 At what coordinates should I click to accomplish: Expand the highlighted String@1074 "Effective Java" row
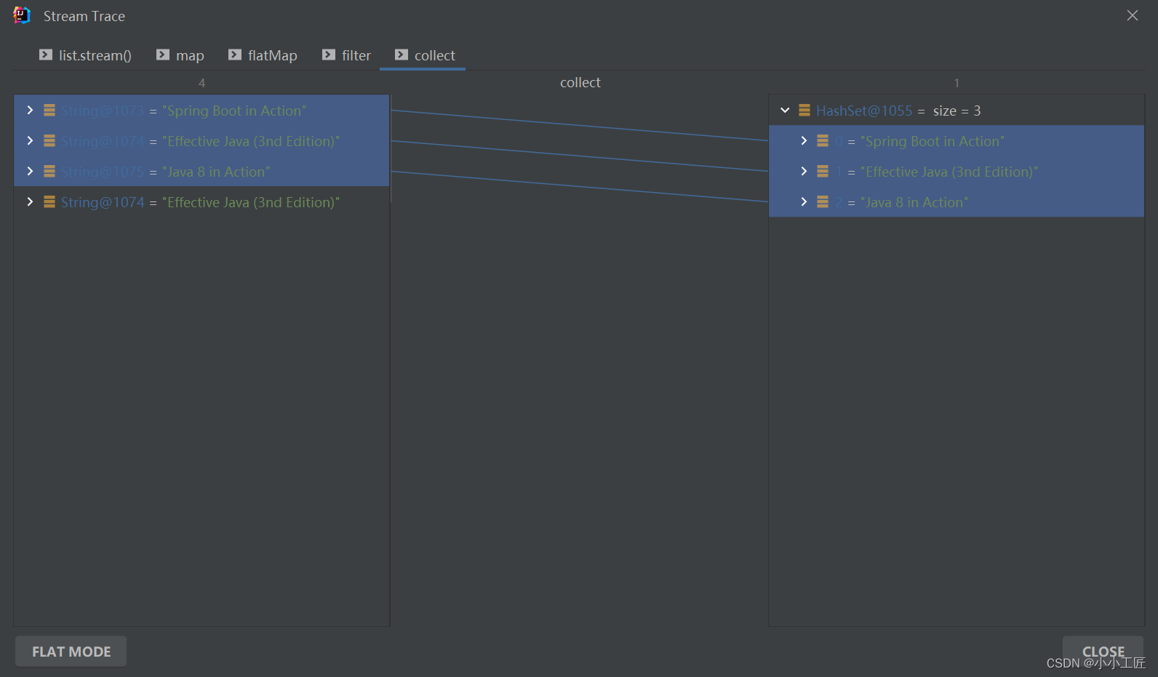point(30,140)
